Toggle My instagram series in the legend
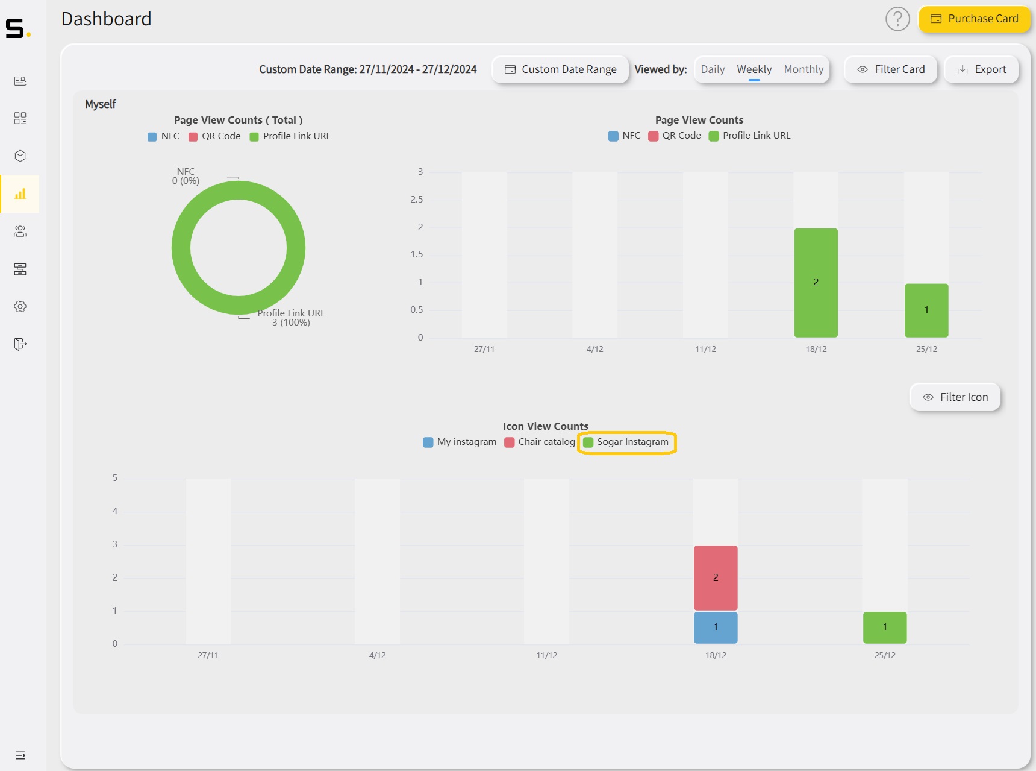Screen dimensions: 1036x771 tap(460, 442)
